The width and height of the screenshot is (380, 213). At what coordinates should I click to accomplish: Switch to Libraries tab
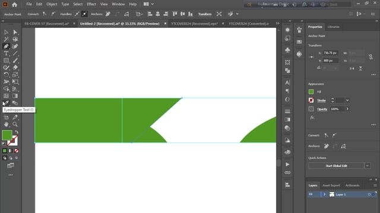click(334, 27)
